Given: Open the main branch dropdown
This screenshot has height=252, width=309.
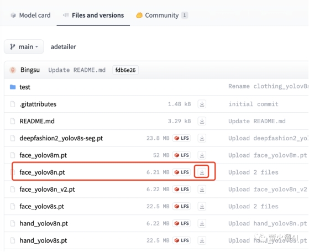Looking at the screenshot, I should [x=24, y=47].
